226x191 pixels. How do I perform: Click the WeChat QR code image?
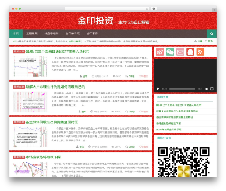click(184, 162)
